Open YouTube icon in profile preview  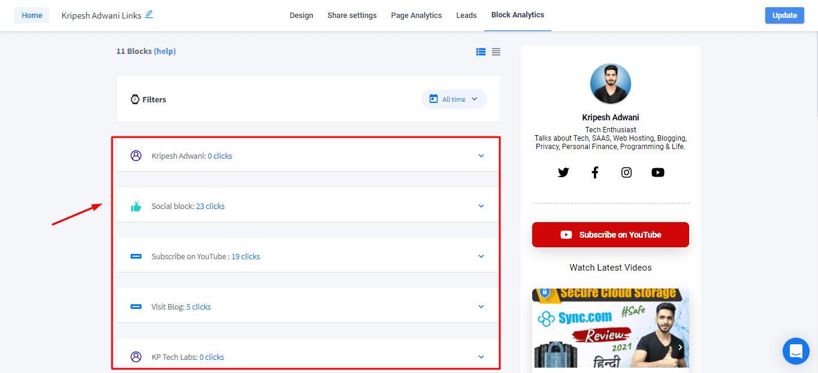pyautogui.click(x=658, y=172)
